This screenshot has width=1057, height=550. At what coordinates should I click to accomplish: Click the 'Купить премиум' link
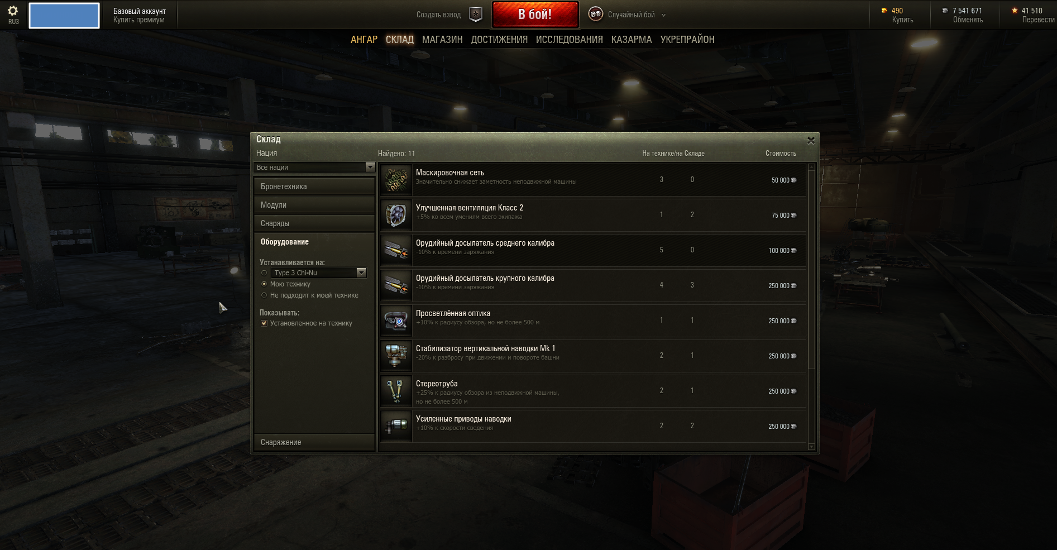tap(139, 20)
